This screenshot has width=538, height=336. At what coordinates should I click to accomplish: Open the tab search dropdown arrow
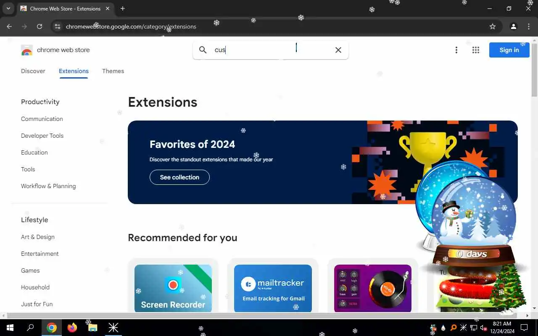pyautogui.click(x=8, y=8)
